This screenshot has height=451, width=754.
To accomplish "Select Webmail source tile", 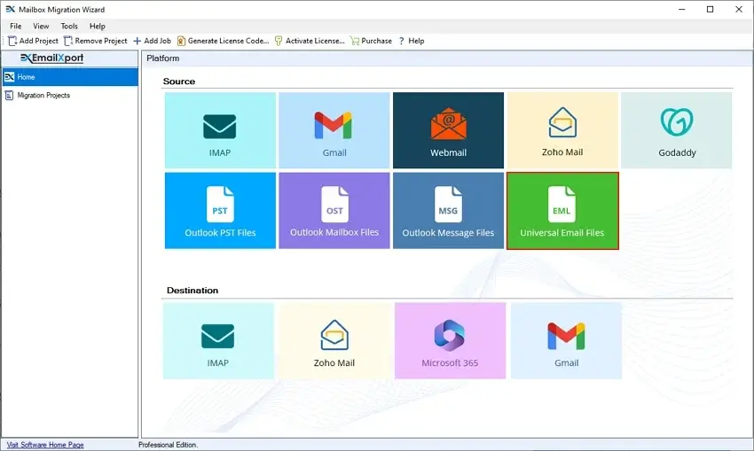I will pyautogui.click(x=448, y=130).
